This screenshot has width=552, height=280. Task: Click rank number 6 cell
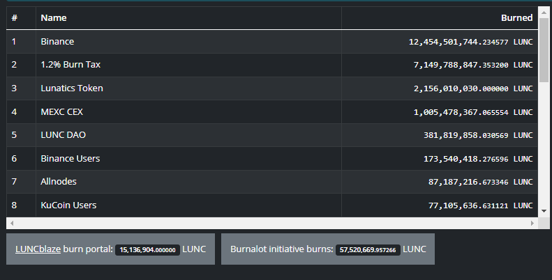click(21, 159)
